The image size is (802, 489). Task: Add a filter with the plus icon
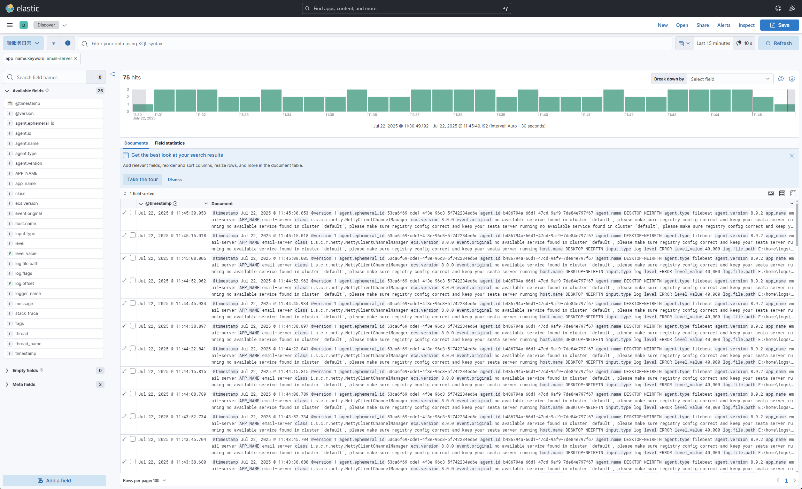coord(68,43)
